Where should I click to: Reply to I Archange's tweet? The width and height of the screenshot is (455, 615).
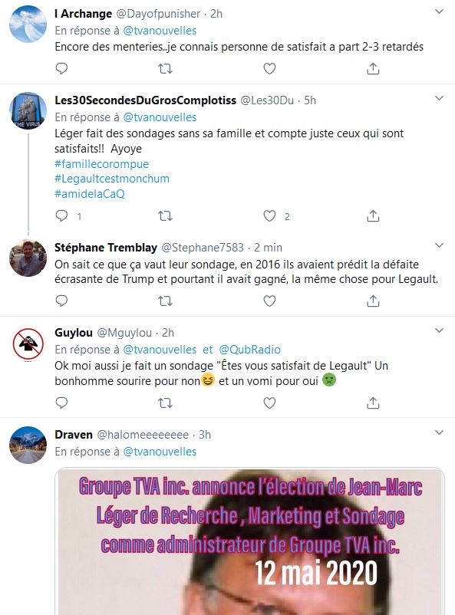[x=61, y=69]
